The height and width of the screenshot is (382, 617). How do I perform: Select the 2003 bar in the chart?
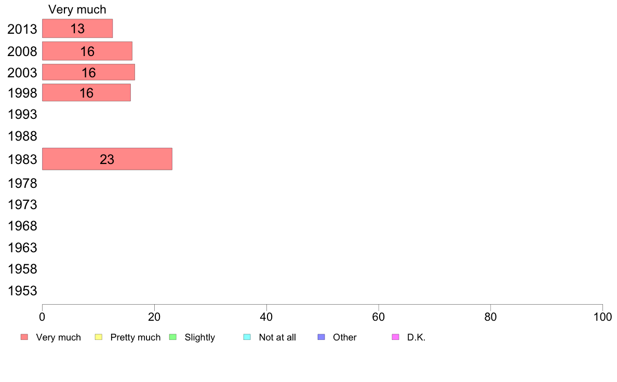(88, 72)
